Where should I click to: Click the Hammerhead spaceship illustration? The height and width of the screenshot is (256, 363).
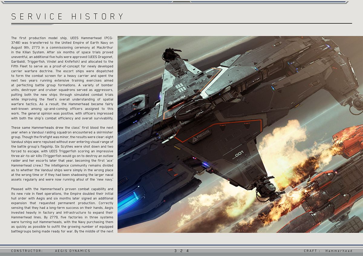point(240,134)
